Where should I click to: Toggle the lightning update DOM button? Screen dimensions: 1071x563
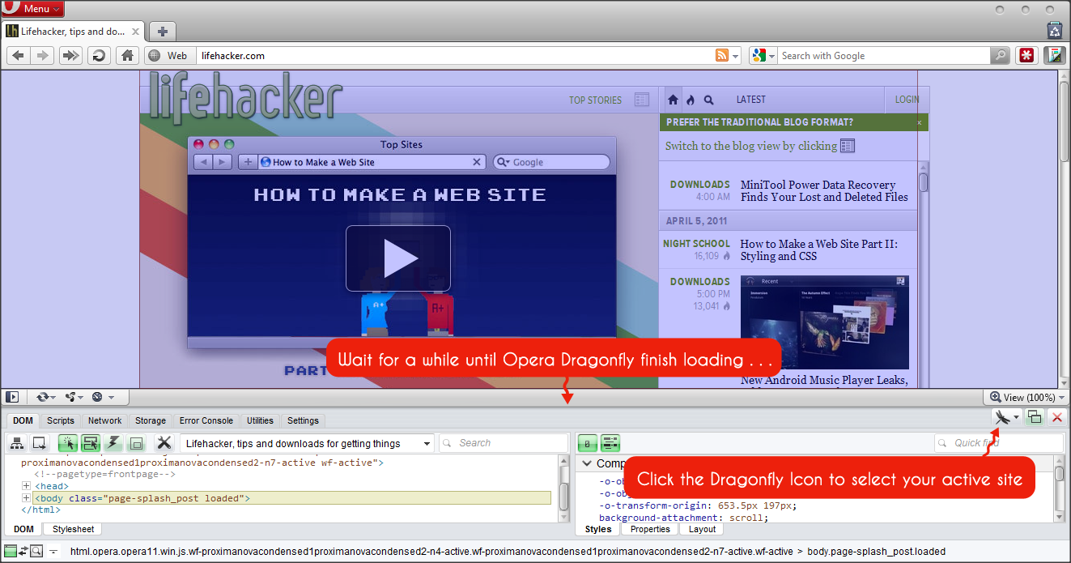pyautogui.click(x=113, y=443)
